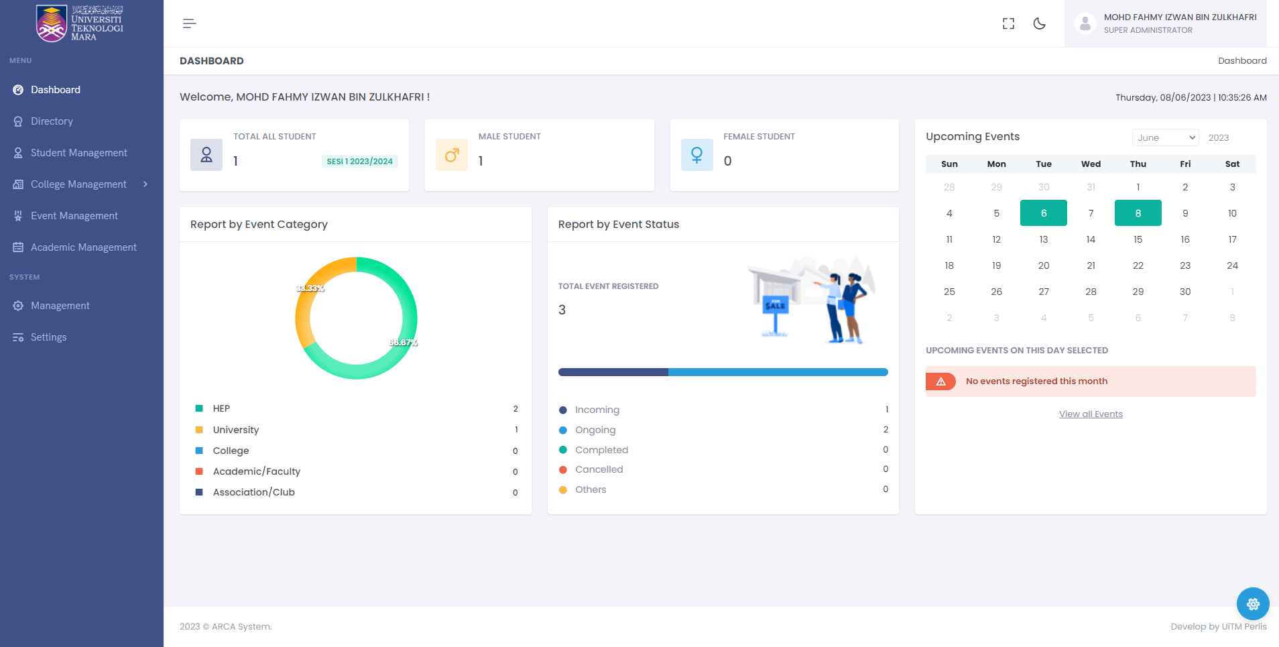Screen dimensions: 1279x647
Task: Click the user avatar in header
Action: [x=1085, y=23]
